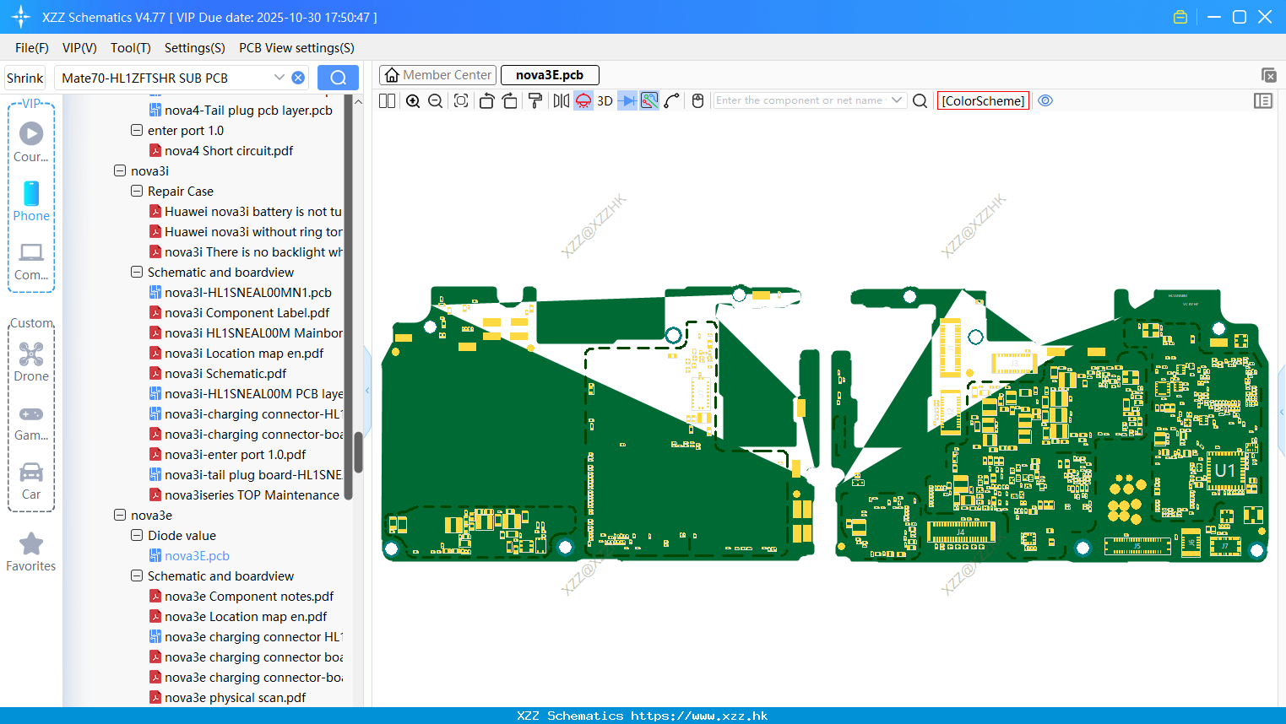Toggle the net routing display icon
This screenshot has height=724, width=1286.
tap(649, 100)
